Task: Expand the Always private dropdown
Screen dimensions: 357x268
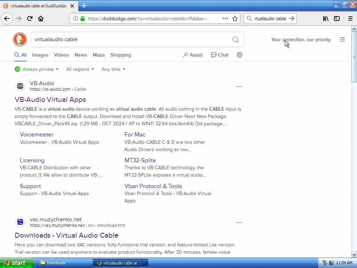Action: point(36,69)
